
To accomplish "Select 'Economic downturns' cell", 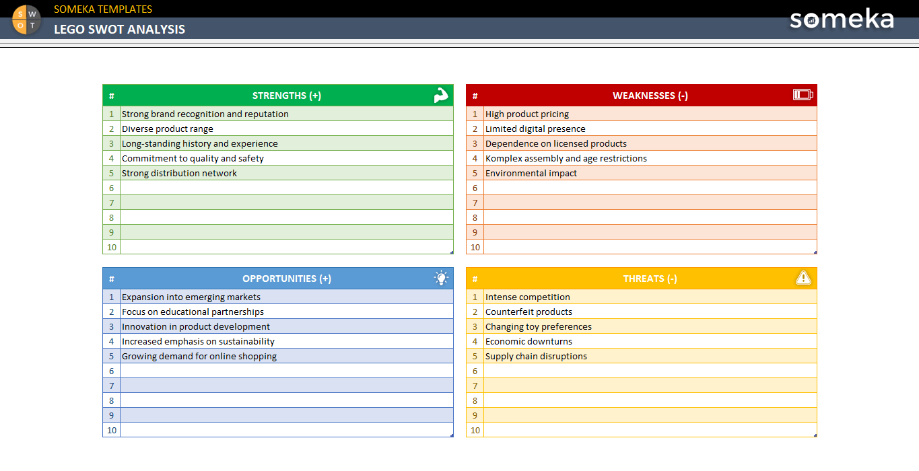I will [650, 341].
